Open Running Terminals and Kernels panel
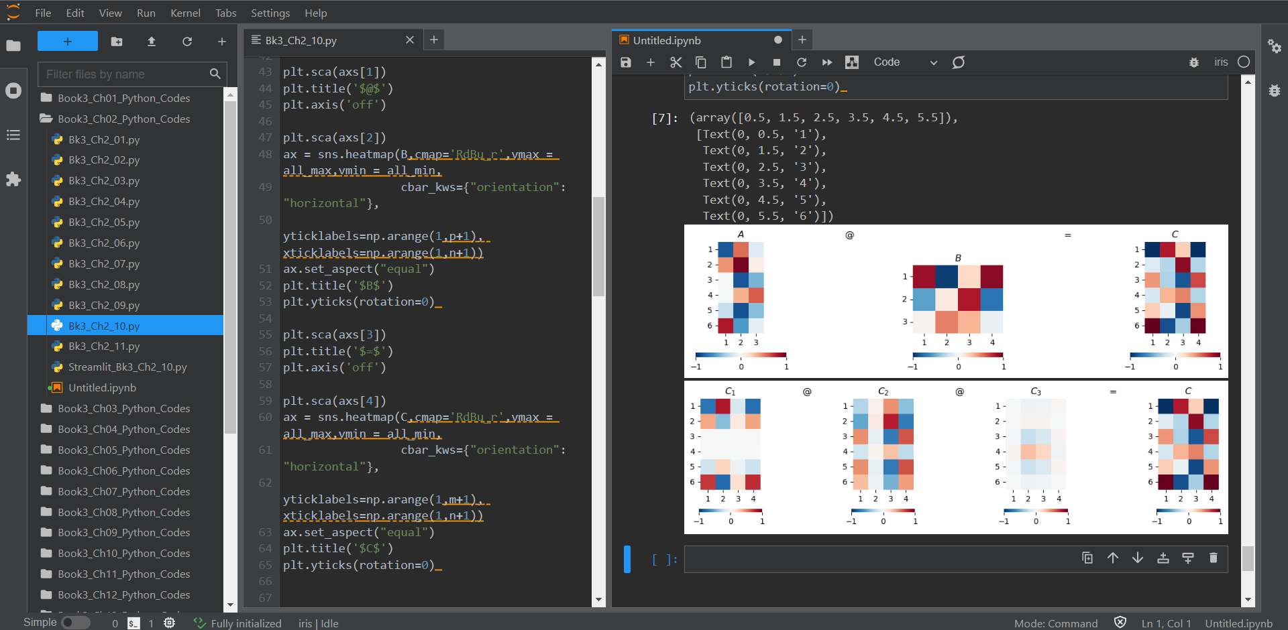The height and width of the screenshot is (630, 1288). 13,90
